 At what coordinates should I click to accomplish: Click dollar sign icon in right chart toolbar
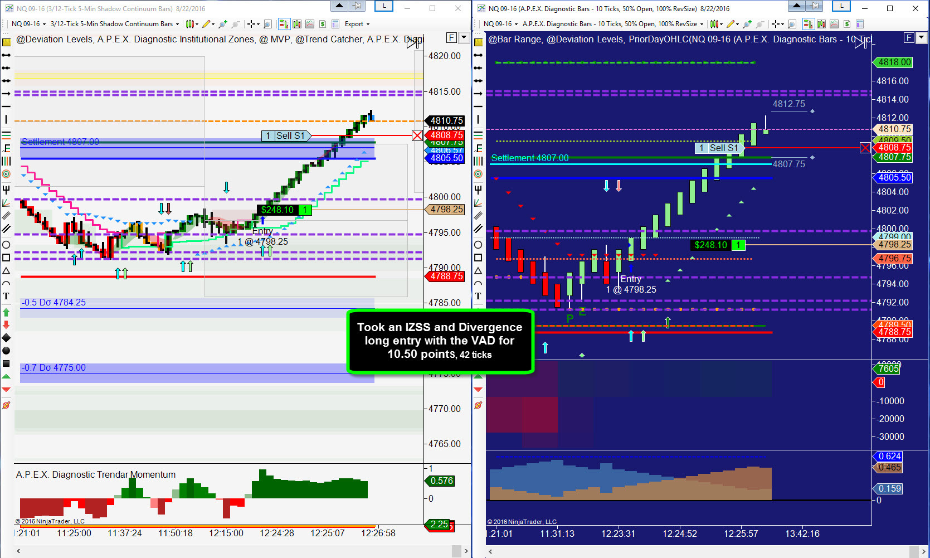[847, 24]
